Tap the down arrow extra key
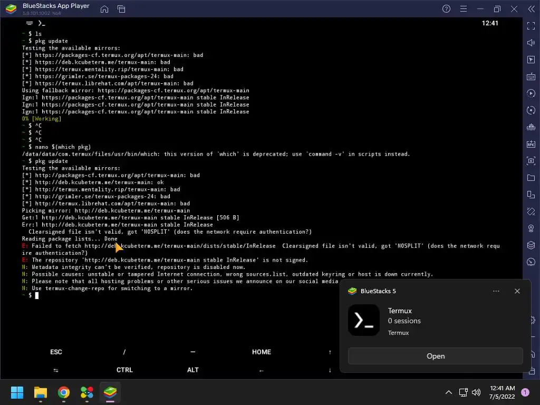The image size is (540, 405). tap(330, 370)
